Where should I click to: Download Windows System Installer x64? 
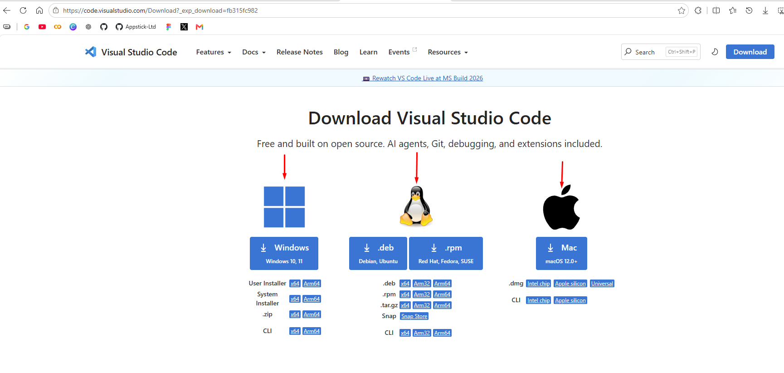pos(295,299)
